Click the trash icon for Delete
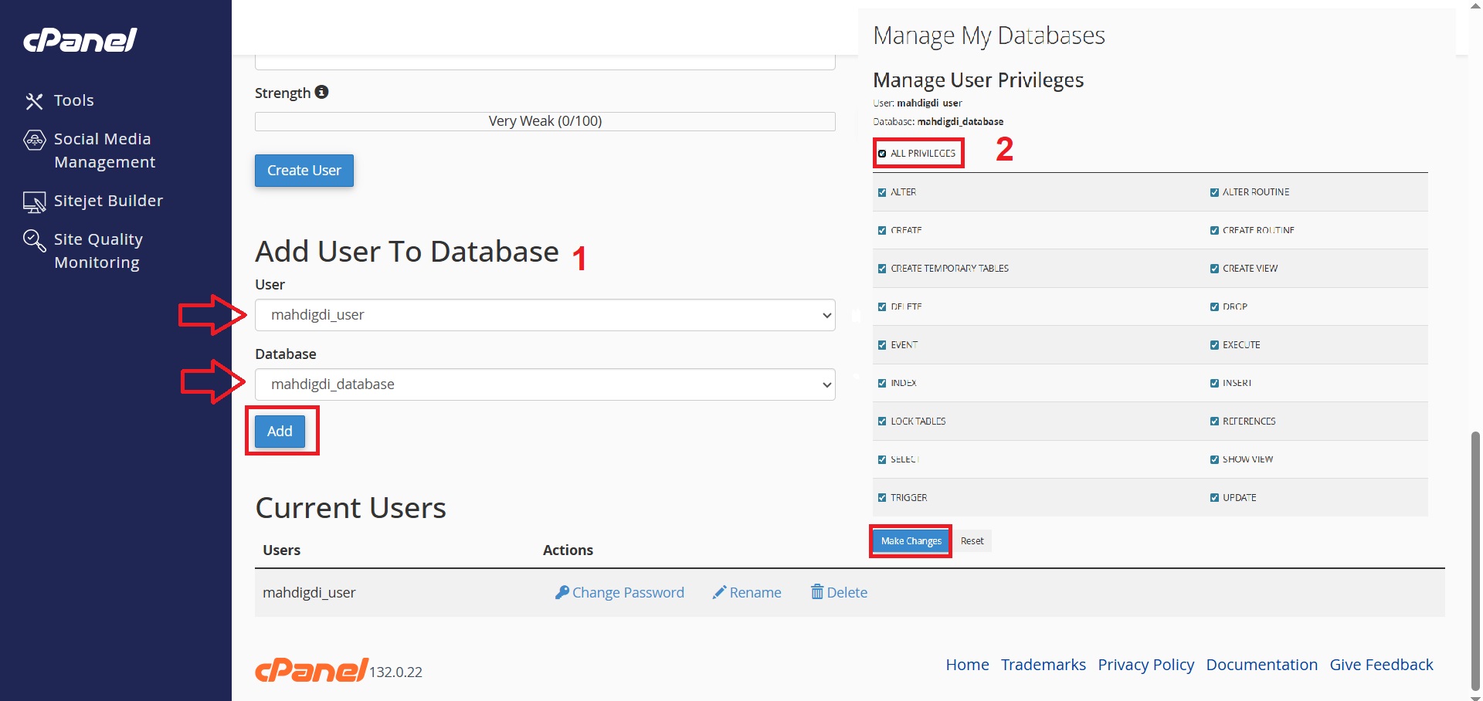The image size is (1483, 701). point(817,592)
